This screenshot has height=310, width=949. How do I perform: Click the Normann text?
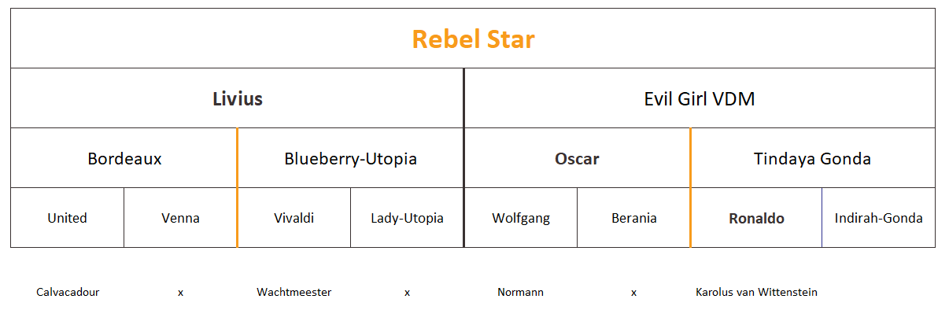pos(520,292)
